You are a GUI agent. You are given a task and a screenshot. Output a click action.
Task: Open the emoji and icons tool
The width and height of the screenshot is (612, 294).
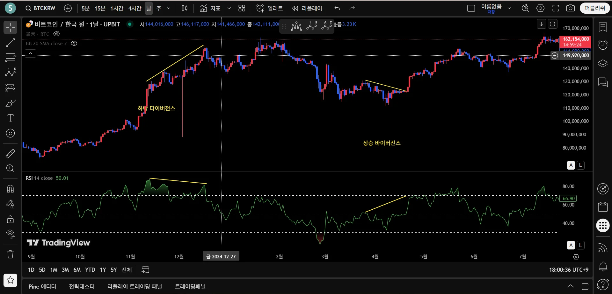point(10,133)
